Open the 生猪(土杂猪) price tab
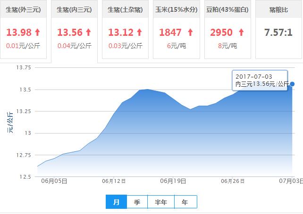This screenshot has height=214, width=303. pos(125,29)
